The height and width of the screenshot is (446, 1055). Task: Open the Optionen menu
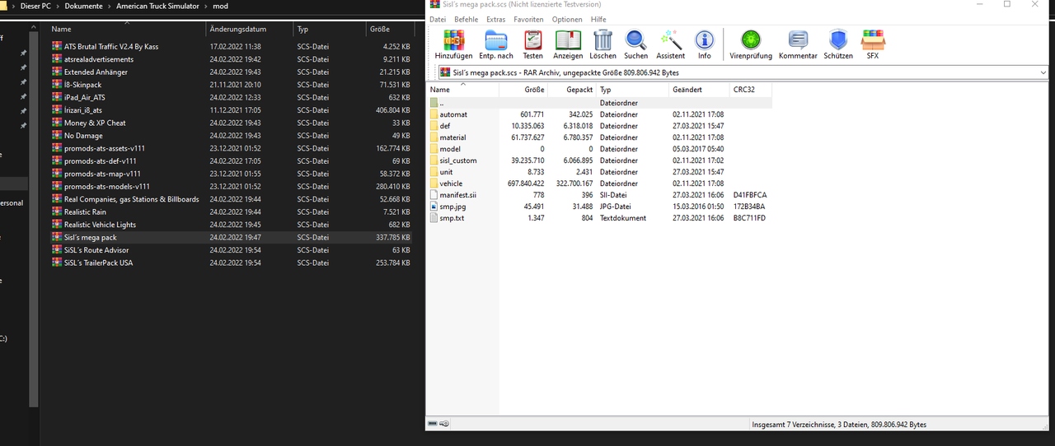pyautogui.click(x=567, y=19)
